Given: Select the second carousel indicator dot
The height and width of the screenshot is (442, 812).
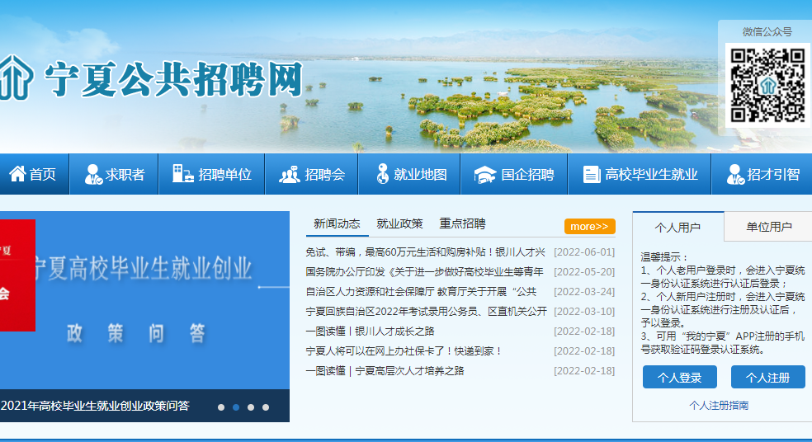Looking at the screenshot, I should click(236, 407).
